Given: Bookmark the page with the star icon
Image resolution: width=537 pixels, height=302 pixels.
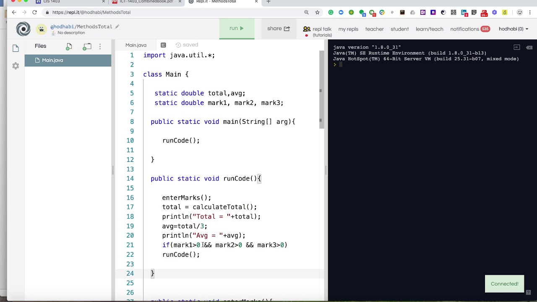Looking at the screenshot, I should tap(318, 12).
